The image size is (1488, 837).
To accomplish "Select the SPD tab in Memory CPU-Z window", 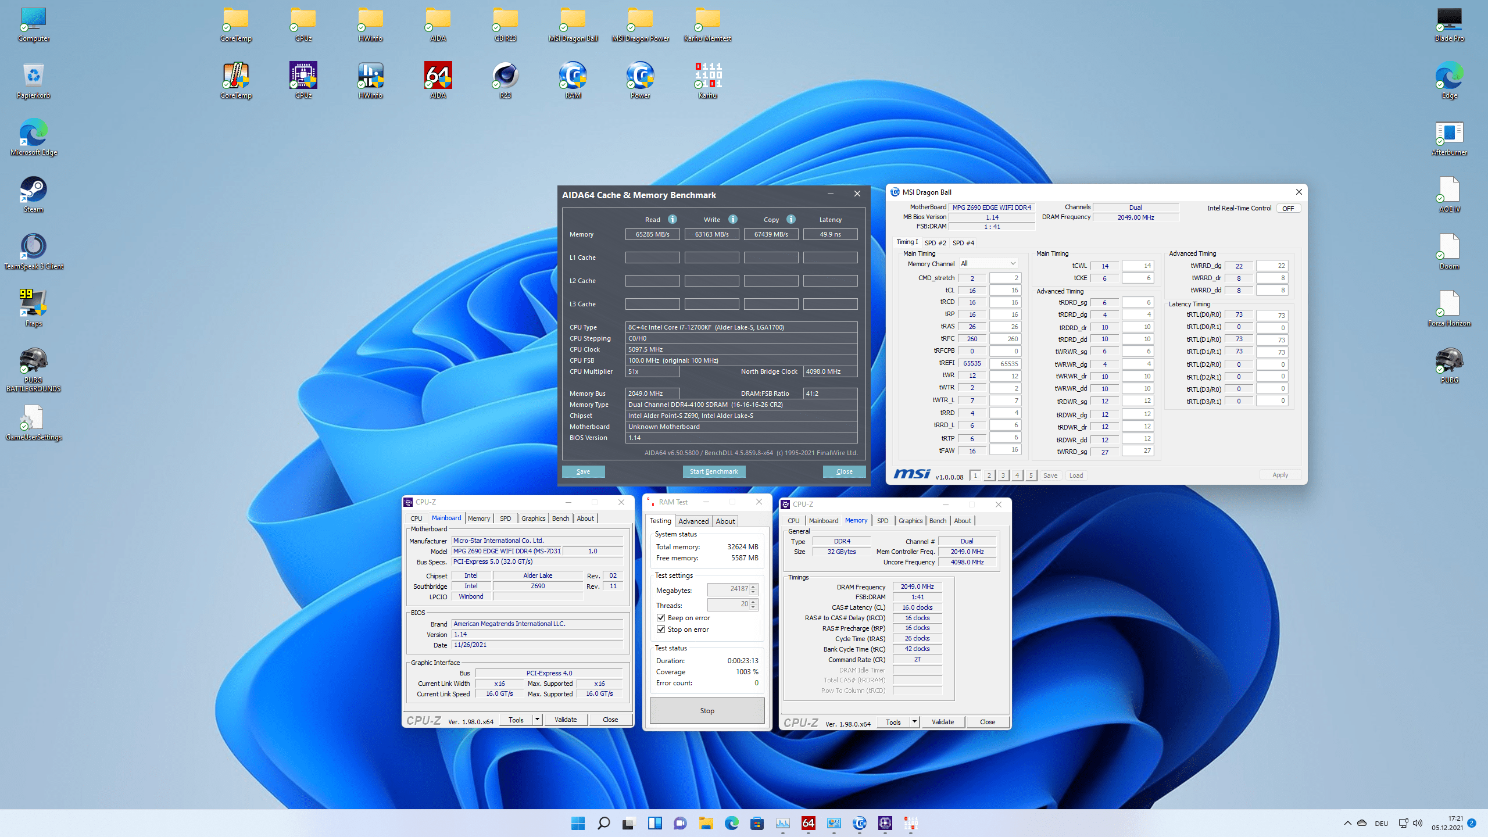I will [x=882, y=521].
